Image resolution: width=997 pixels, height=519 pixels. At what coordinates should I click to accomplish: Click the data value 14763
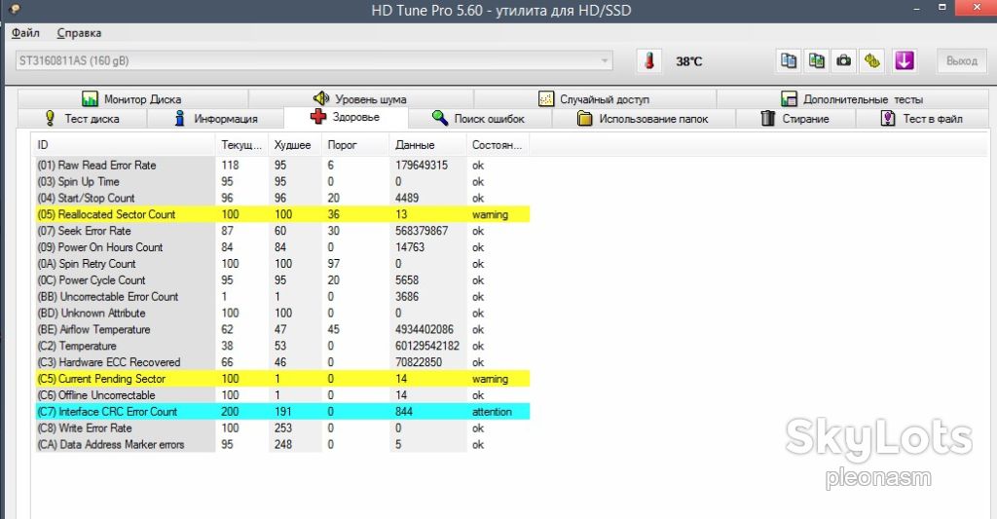[410, 247]
